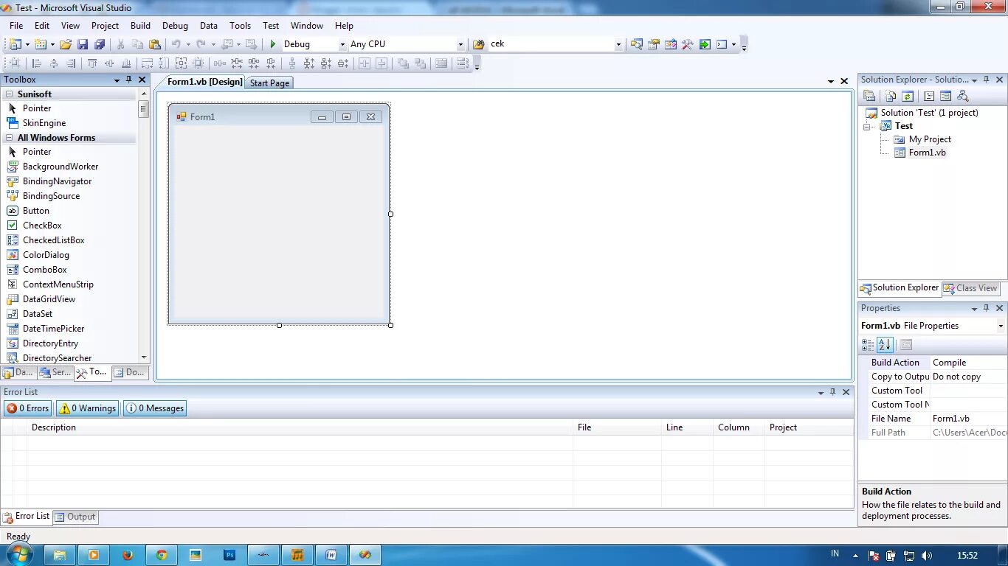
Task: Toggle auto-hide pin on Properties panel
Action: [x=987, y=308]
